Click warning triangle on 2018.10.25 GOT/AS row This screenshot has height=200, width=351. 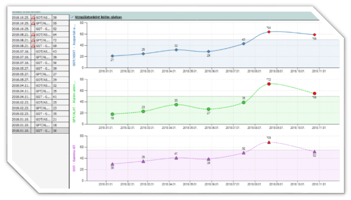(x=33, y=18)
